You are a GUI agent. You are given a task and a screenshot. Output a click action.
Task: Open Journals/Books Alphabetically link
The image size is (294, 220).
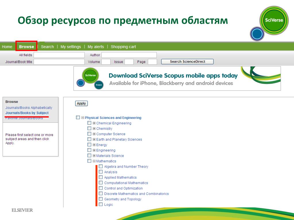click(x=29, y=108)
